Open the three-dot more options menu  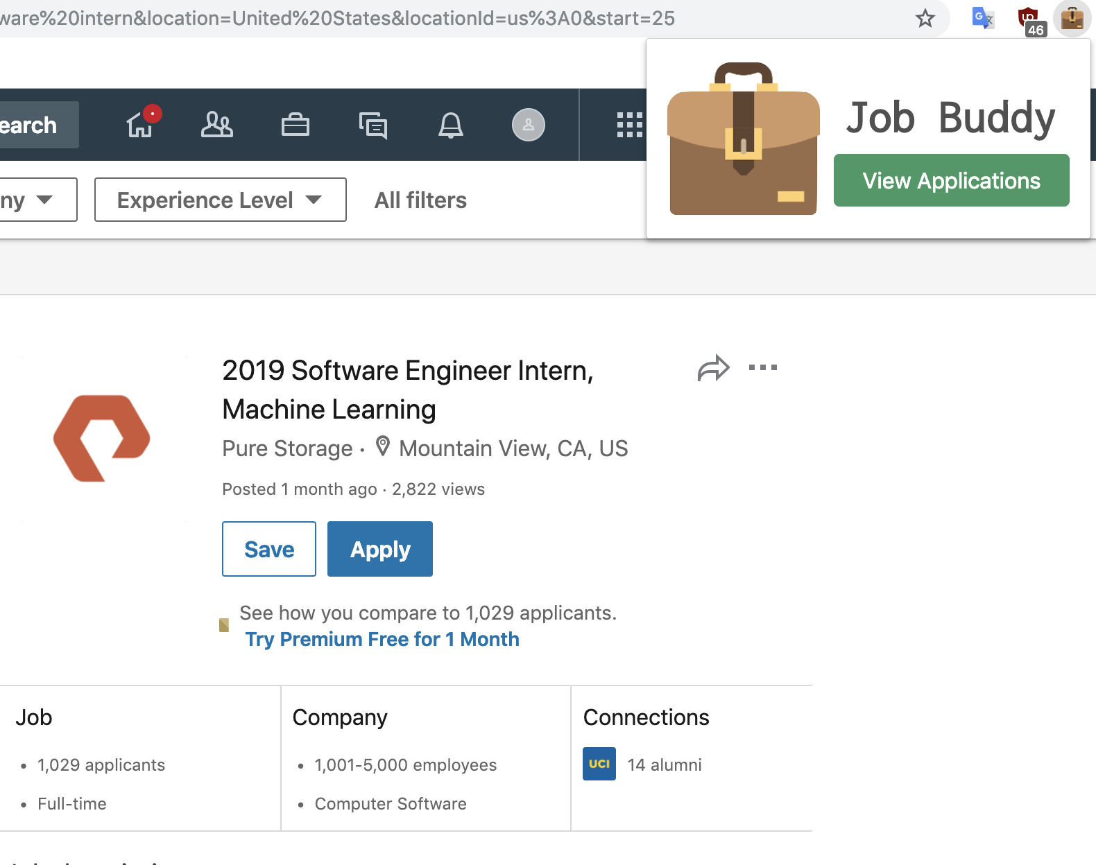(x=763, y=367)
